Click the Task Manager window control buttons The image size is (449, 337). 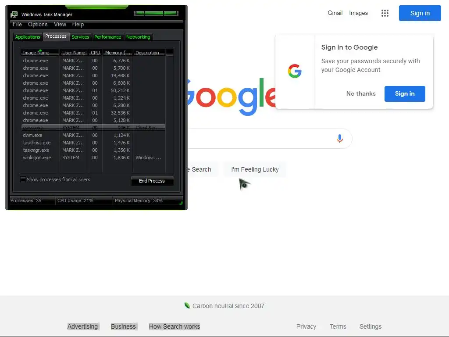pos(156,14)
